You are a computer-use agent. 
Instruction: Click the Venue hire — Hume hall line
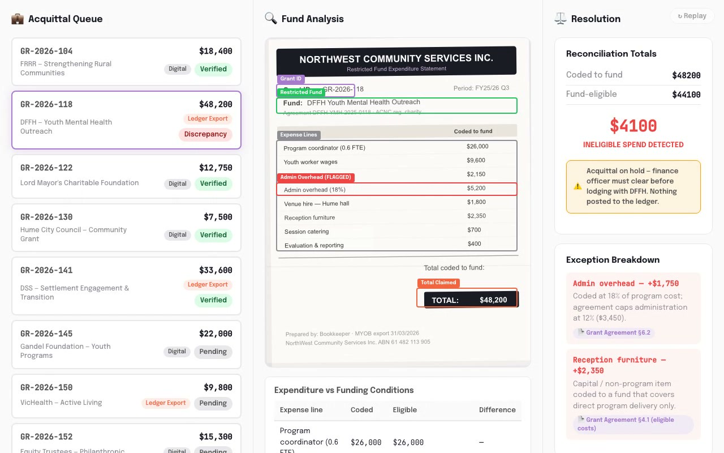click(397, 203)
